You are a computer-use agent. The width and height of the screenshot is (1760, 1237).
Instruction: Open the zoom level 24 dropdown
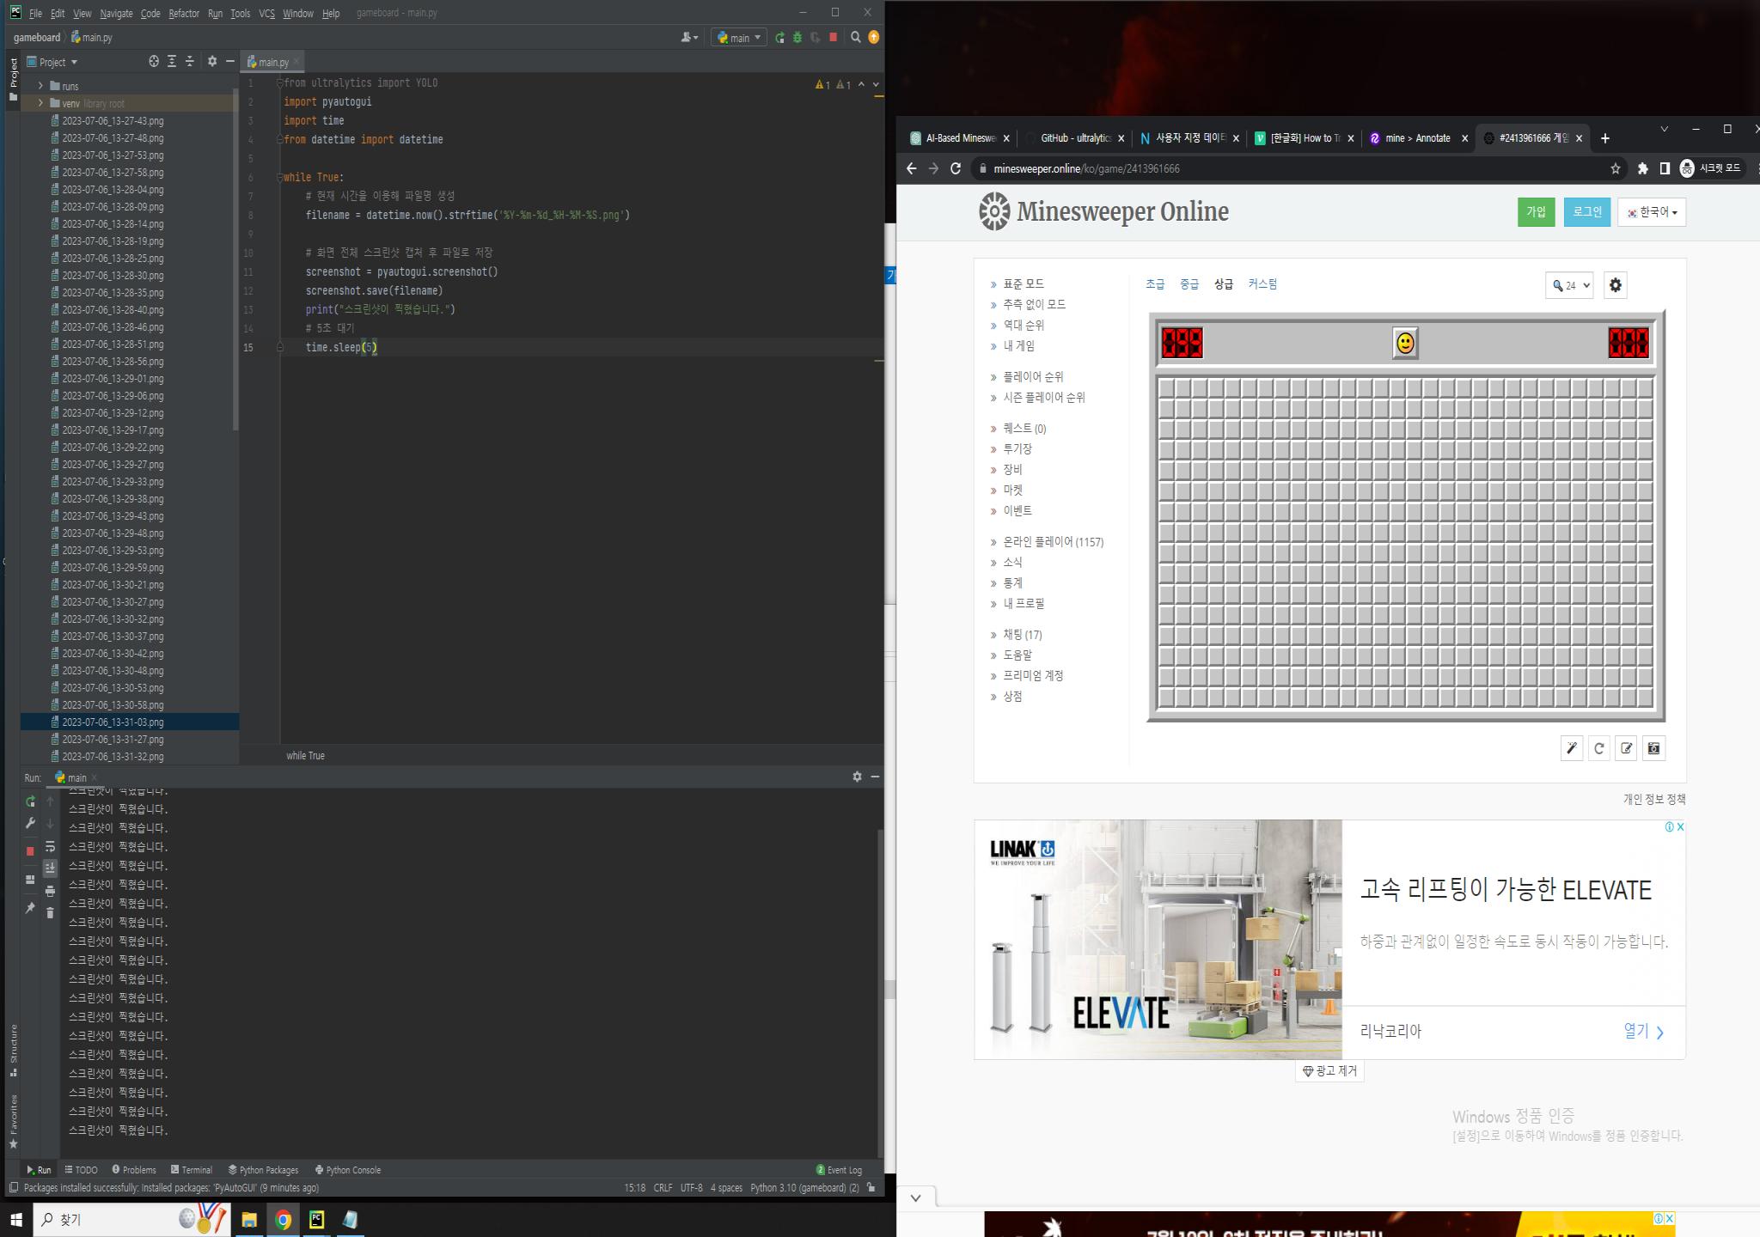[1569, 285]
